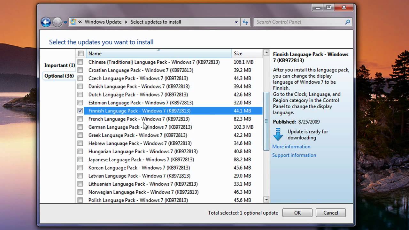The width and height of the screenshot is (409, 230).
Task: Open the More information link
Action: (291, 147)
